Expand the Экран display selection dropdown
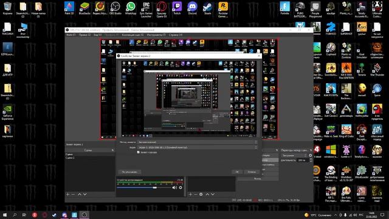The width and height of the screenshot is (389, 219). click(198, 147)
